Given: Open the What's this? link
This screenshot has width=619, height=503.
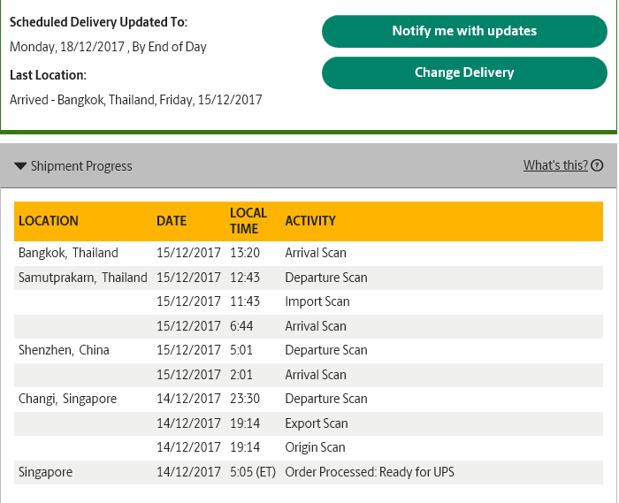Looking at the screenshot, I should [x=555, y=165].
